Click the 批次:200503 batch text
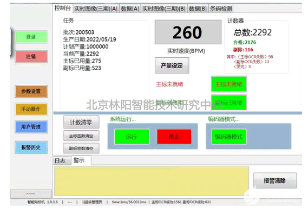 point(78,32)
